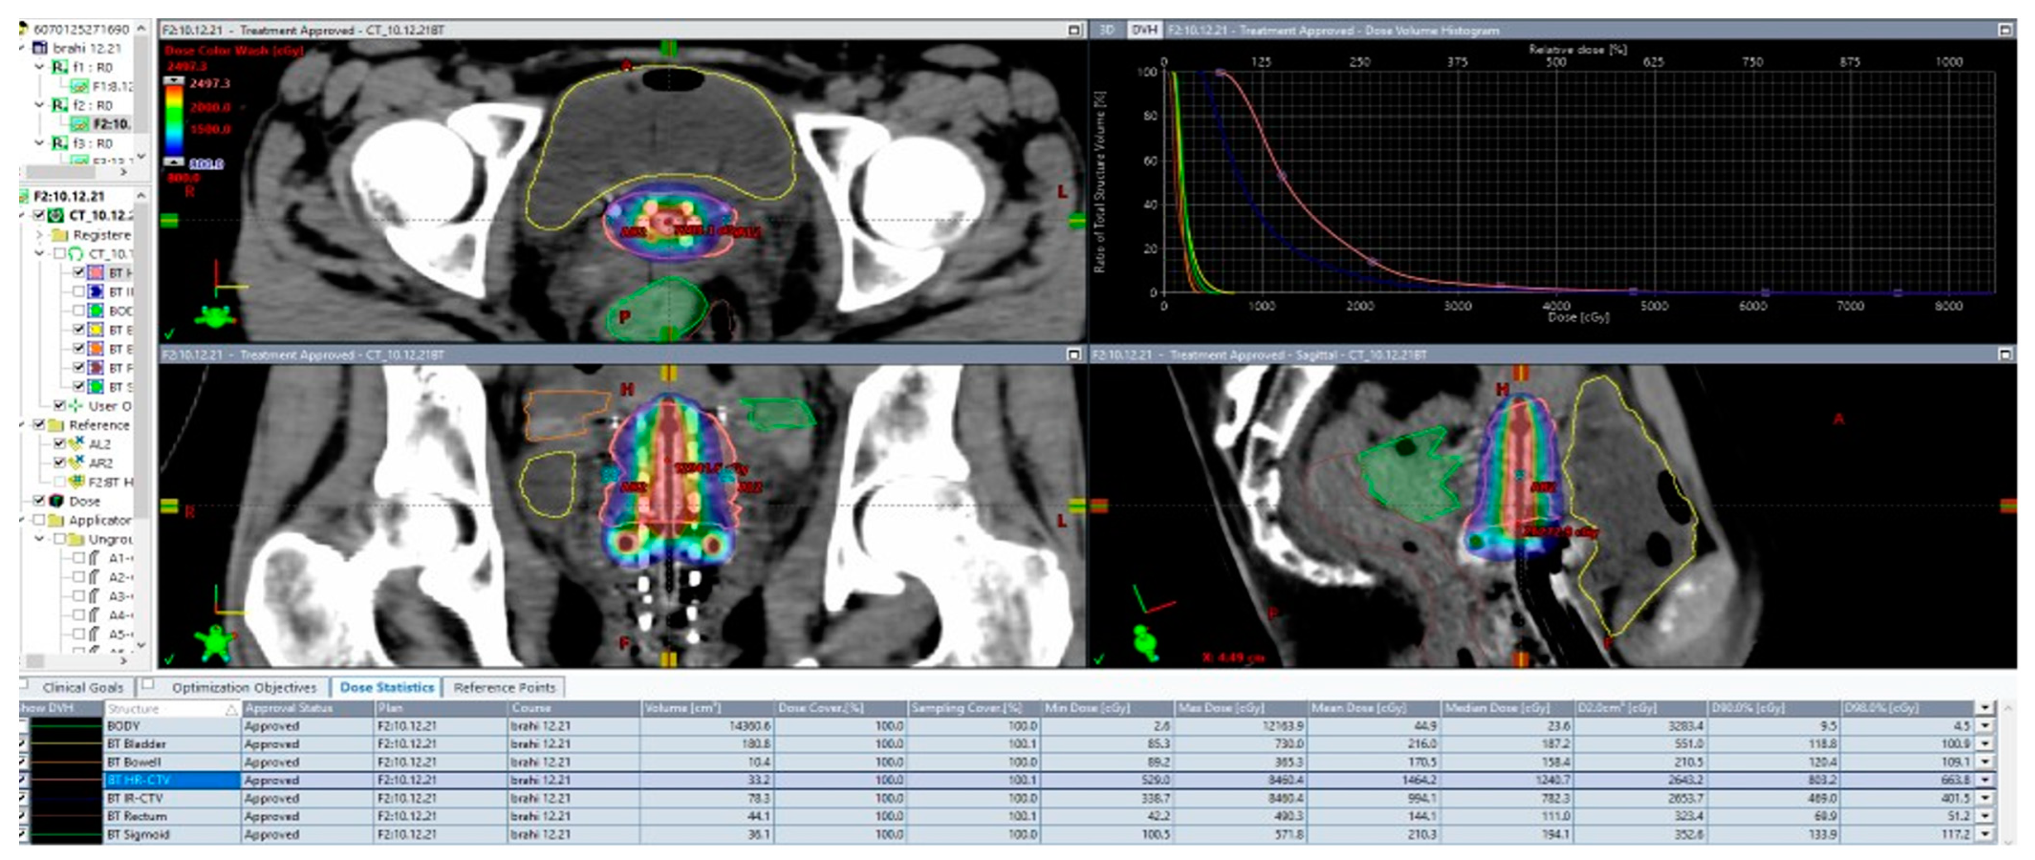Enable the A3 applicator checkbox
Viewport: 2035px width, 860px height.
pyautogui.click(x=78, y=595)
